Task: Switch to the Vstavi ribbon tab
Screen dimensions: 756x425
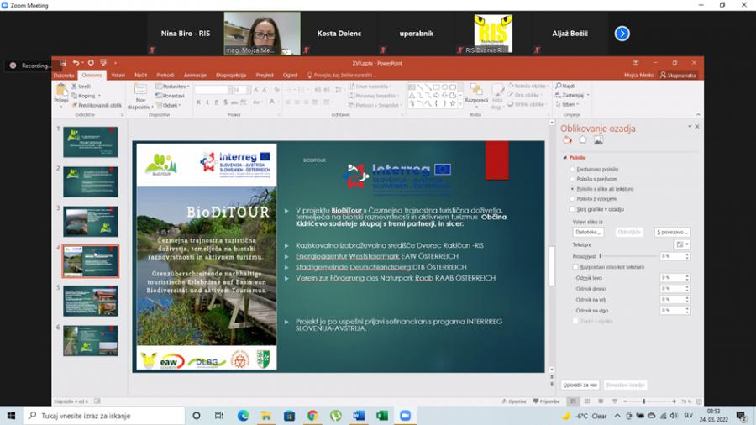Action: [118, 75]
